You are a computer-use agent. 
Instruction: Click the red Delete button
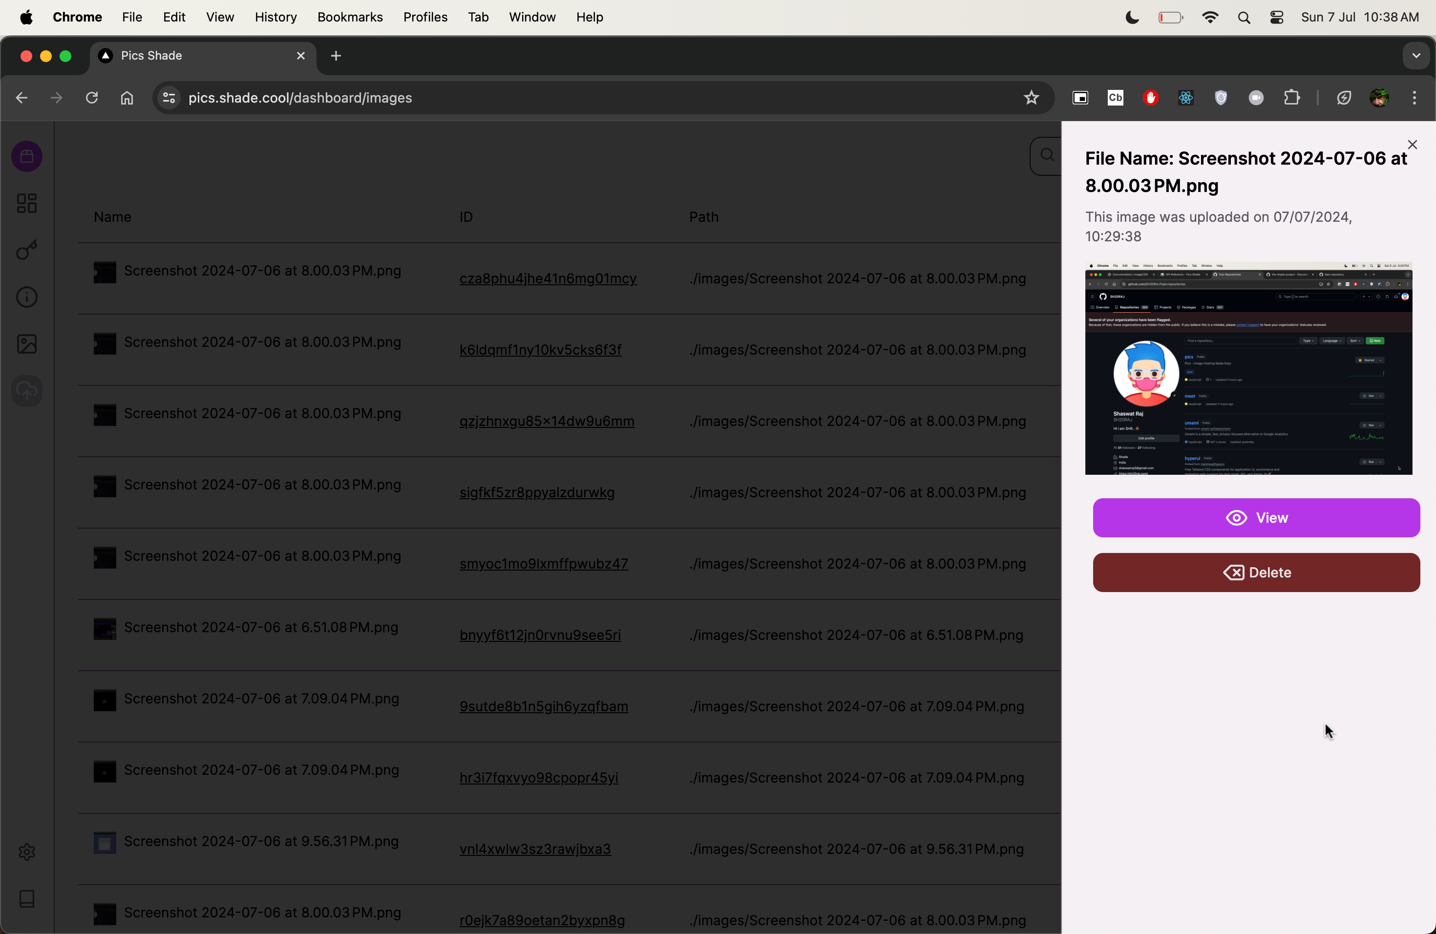pyautogui.click(x=1256, y=573)
